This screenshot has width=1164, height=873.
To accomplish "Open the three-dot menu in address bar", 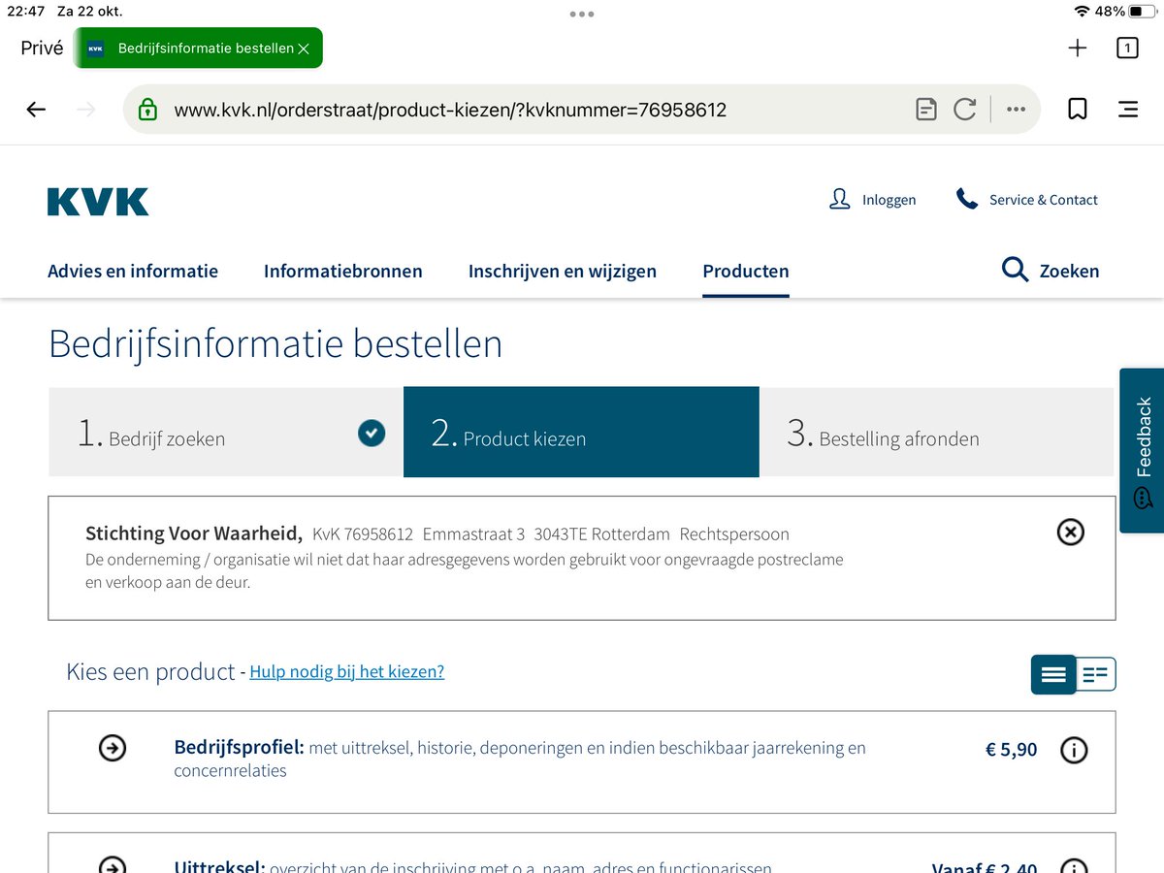I will coord(1016,110).
